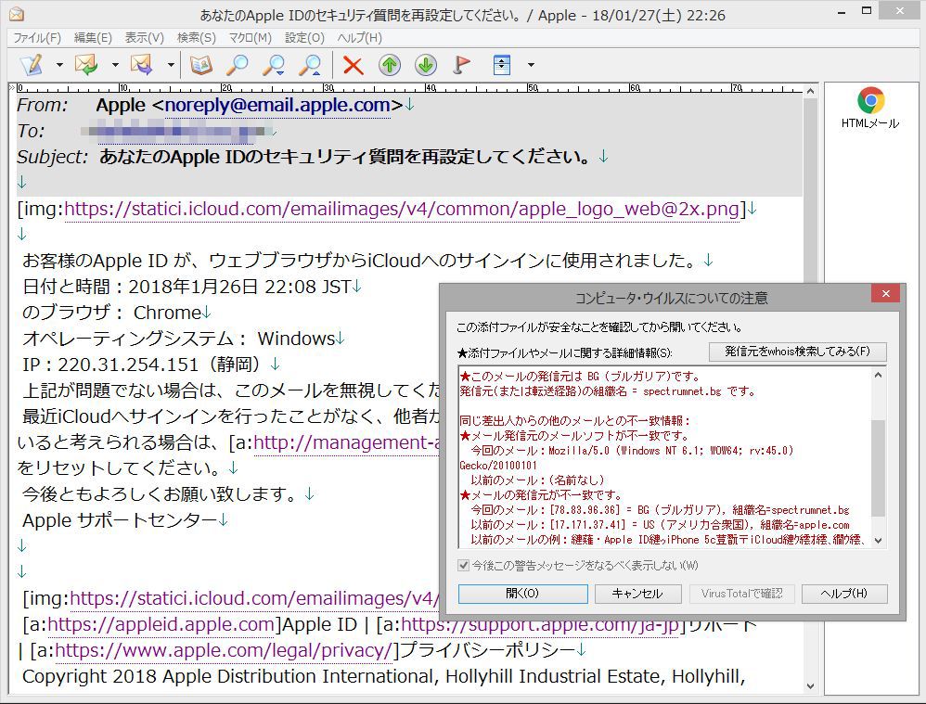Open the support.apple.com/ja-jp link
Image resolution: width=926 pixels, height=704 pixels.
(x=540, y=624)
